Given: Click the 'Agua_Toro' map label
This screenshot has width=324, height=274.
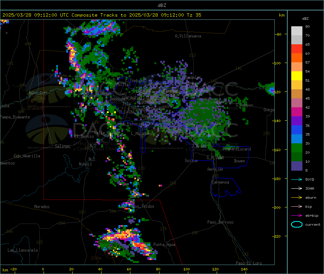Looking at the screenshot, I should click(x=39, y=93).
